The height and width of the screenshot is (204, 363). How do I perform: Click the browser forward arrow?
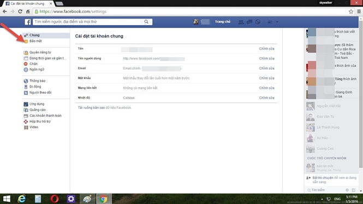point(13,11)
